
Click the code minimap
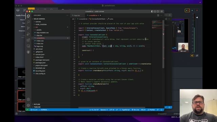point(157,25)
